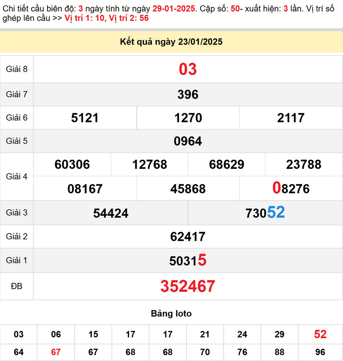Select number 396 in the Giải 7 row

(188, 94)
